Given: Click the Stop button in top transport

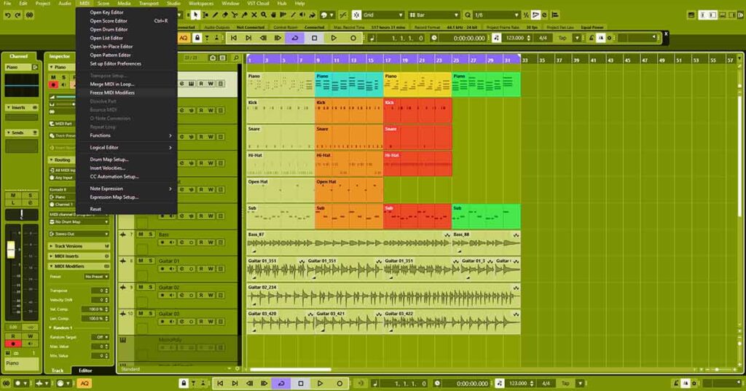Looking at the screenshot, I should coord(315,38).
